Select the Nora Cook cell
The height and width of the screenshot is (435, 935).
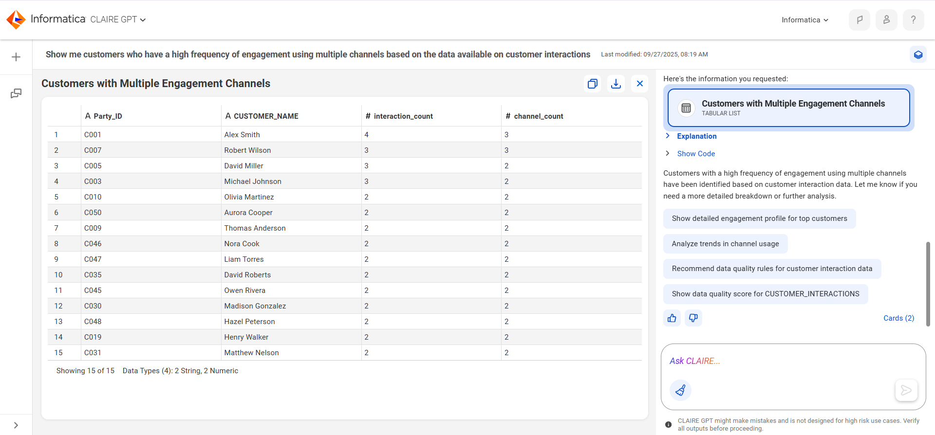(291, 244)
